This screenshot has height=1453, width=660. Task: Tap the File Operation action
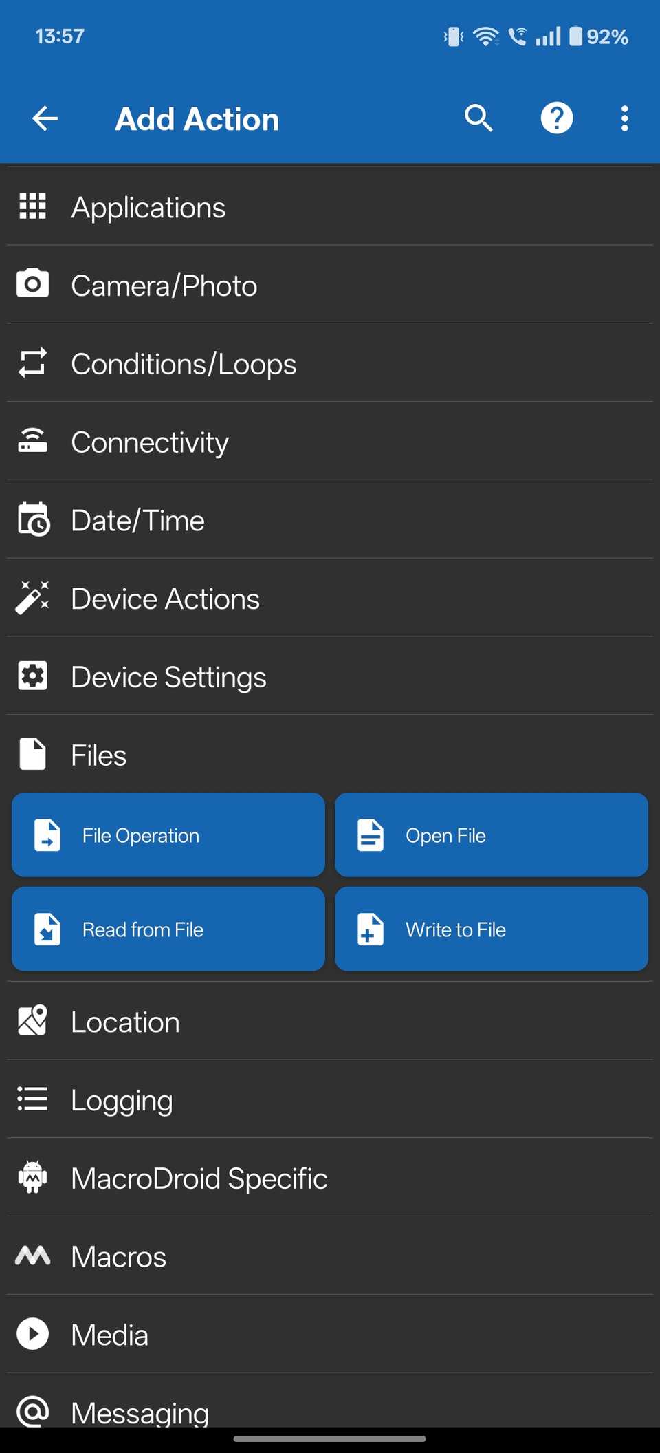[x=168, y=835]
